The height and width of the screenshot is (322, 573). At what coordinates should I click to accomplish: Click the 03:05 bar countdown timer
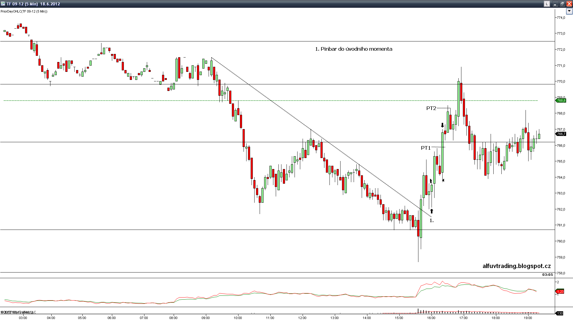pos(547,275)
